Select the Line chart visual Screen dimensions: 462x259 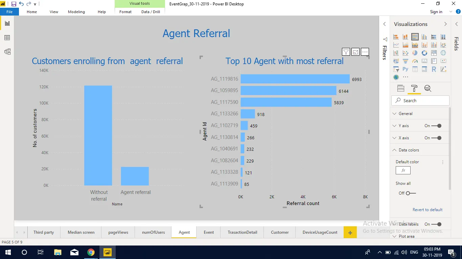pyautogui.click(x=396, y=45)
